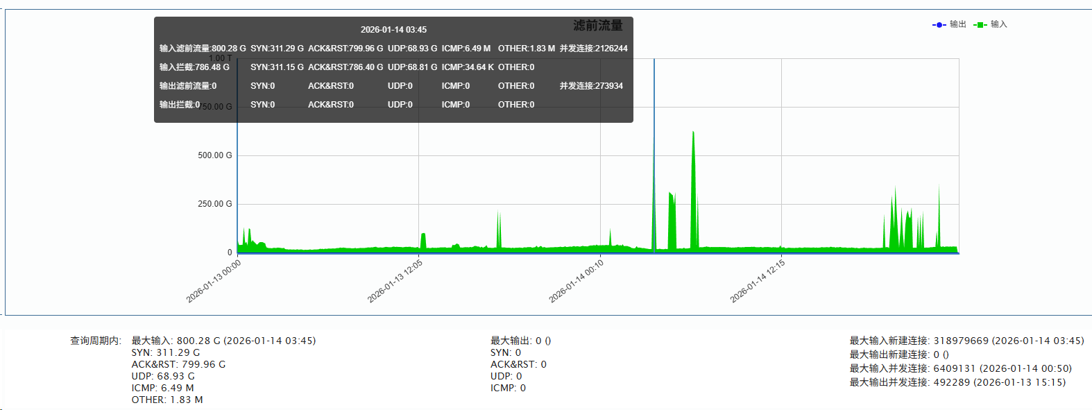
Task: Click the x-axis label 2026-01-13 00:00
Action: point(214,281)
